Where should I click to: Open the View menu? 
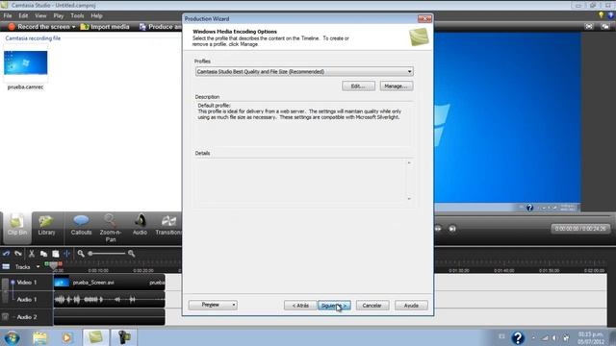(x=40, y=15)
